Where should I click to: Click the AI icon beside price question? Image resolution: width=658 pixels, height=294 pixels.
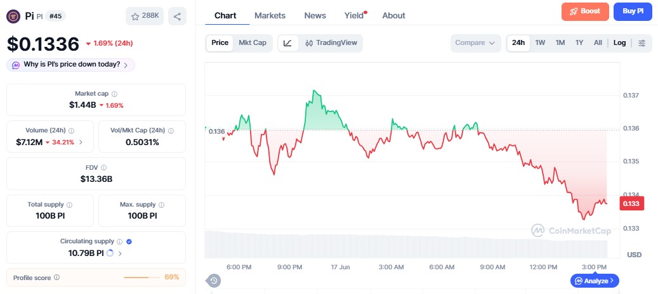point(16,65)
